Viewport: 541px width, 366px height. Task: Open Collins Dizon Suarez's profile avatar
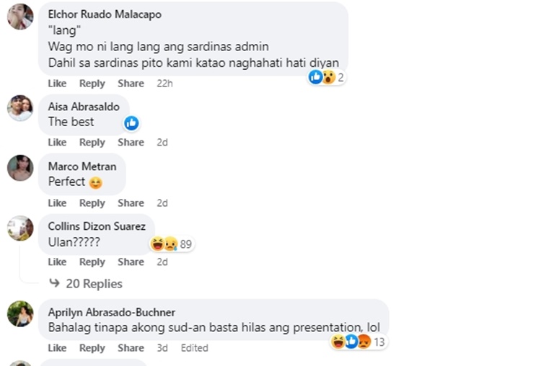pos(20,228)
